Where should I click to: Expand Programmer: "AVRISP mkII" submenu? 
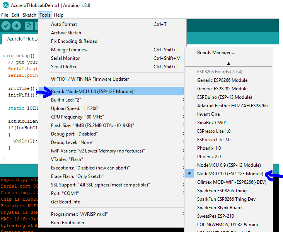pos(112,214)
